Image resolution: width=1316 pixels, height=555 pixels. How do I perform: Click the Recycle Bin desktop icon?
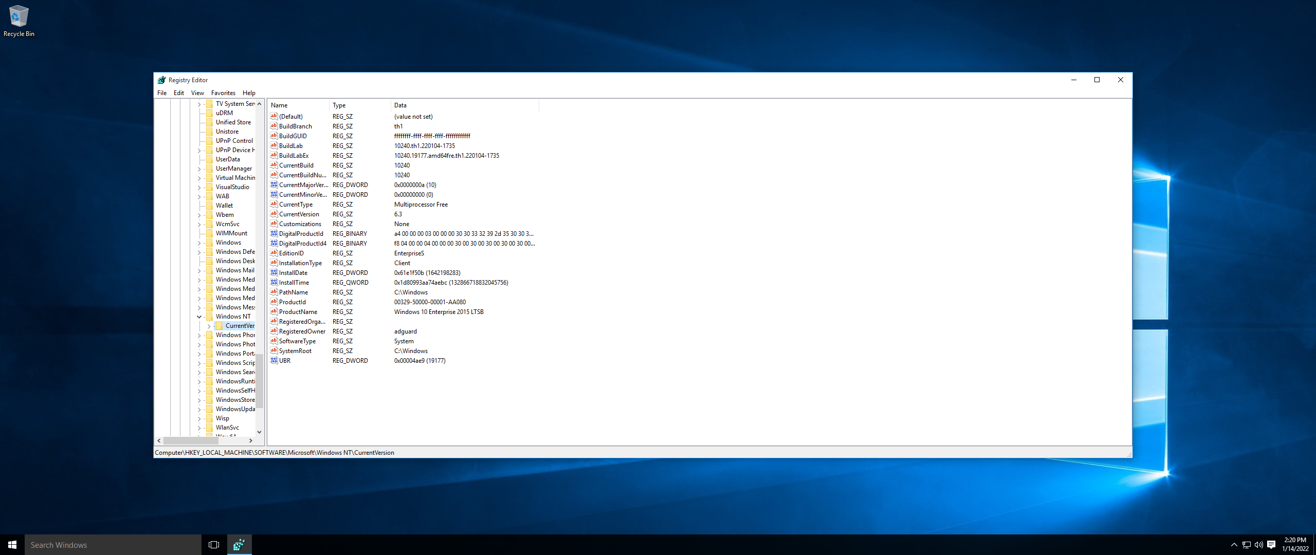[x=19, y=21]
